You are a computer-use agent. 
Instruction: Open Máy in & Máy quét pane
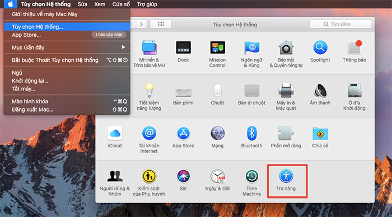(286, 97)
